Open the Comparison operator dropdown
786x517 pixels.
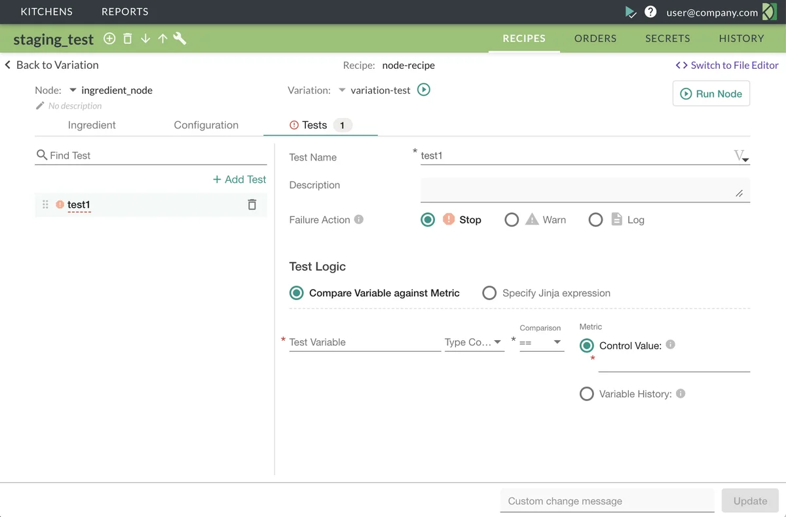click(x=542, y=342)
